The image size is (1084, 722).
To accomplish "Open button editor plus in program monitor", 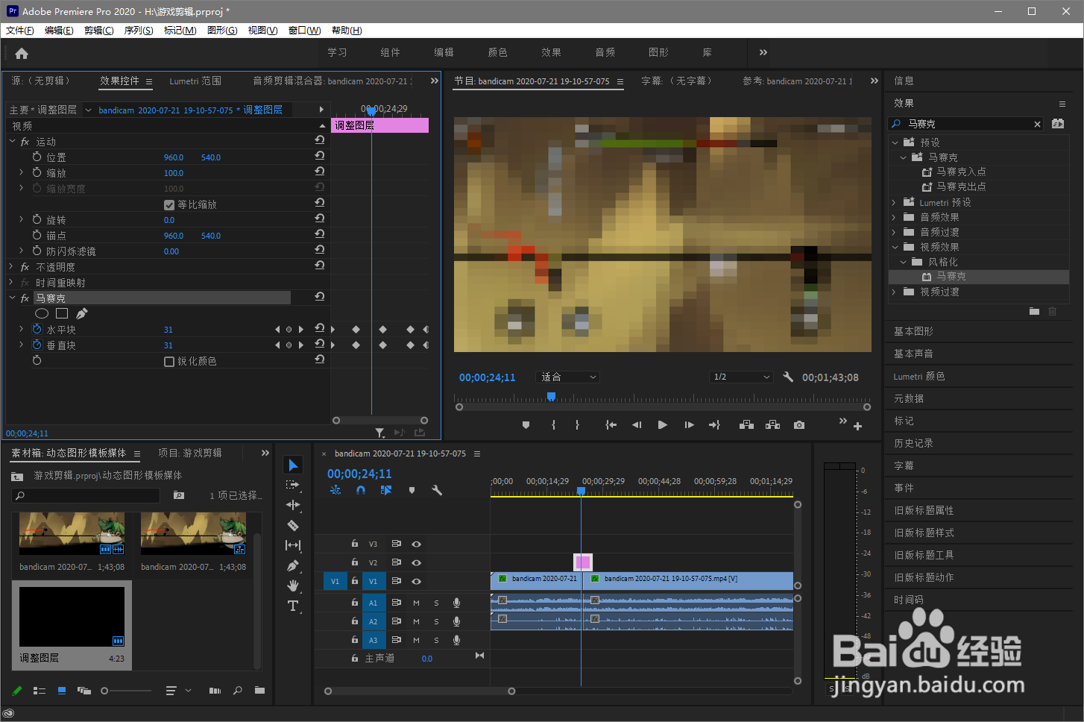I will (x=857, y=427).
